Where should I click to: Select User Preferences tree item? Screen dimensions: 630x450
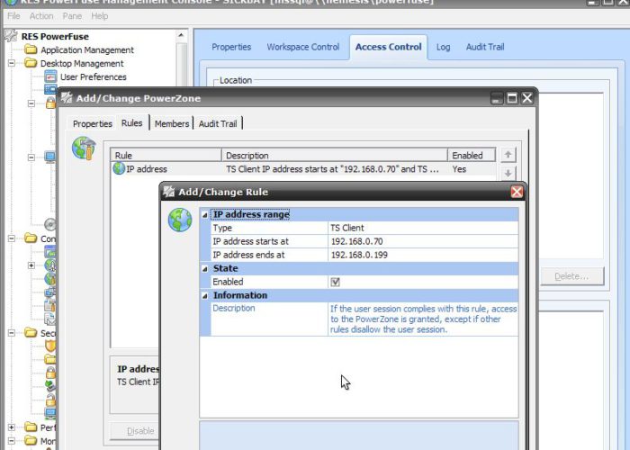(x=94, y=76)
